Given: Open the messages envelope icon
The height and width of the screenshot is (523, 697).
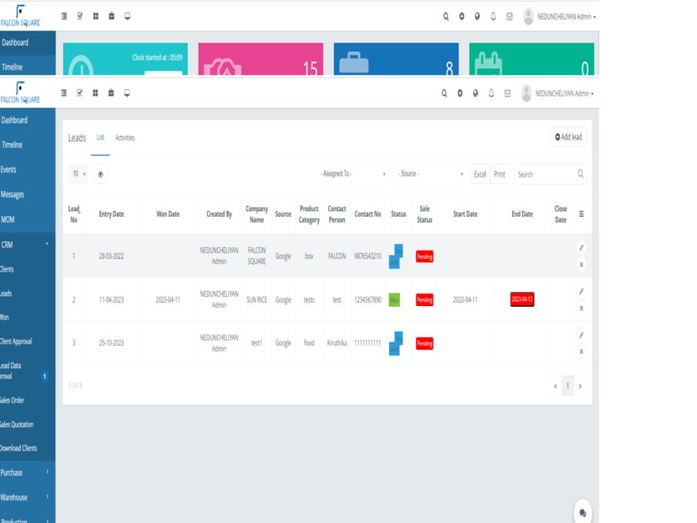Looking at the screenshot, I should pyautogui.click(x=508, y=93).
